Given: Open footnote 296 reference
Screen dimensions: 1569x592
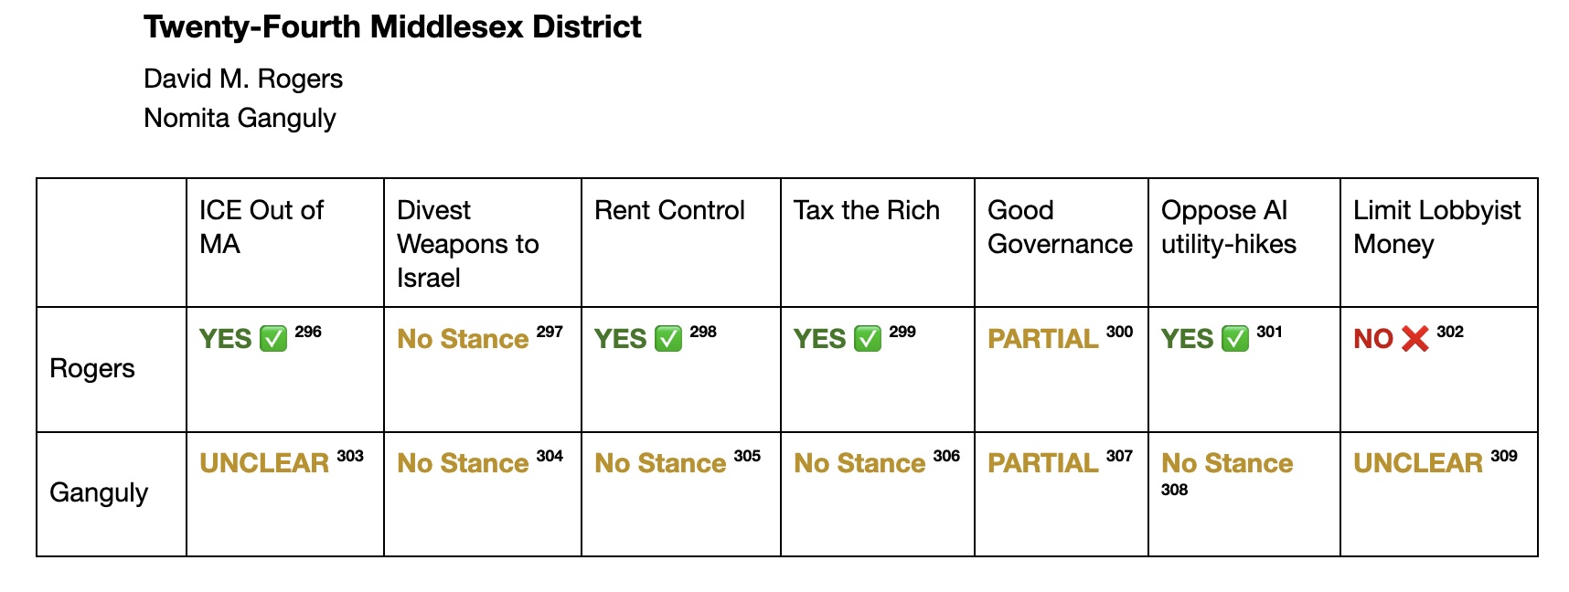Looking at the screenshot, I should click(x=308, y=332).
